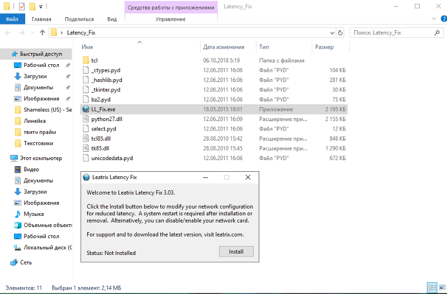
Task: Refresh the Latency_Fix folder
Action: [x=340, y=33]
